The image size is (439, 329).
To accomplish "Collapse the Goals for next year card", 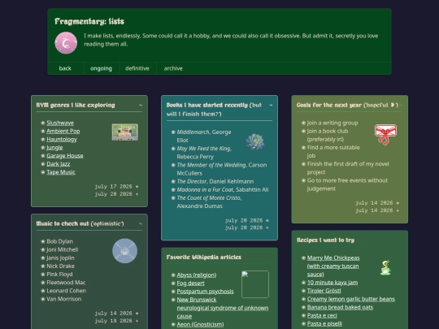I will (x=402, y=105).
